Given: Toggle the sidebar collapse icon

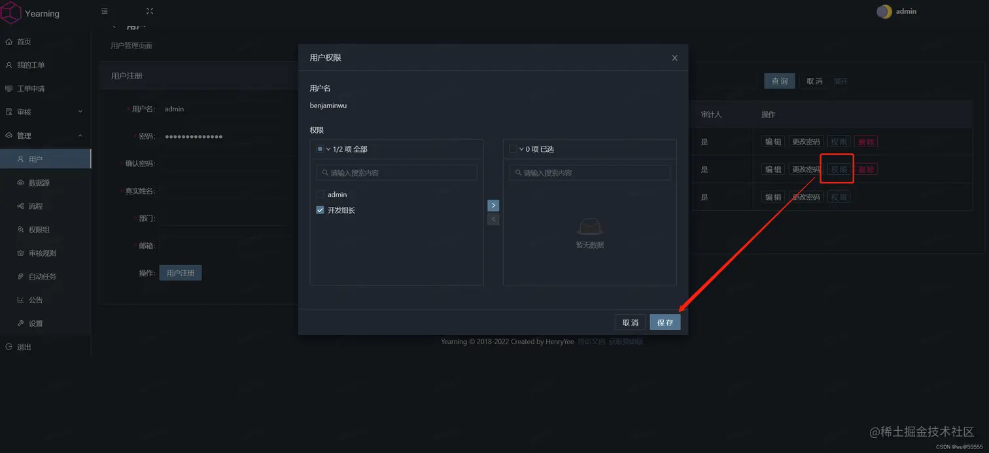Looking at the screenshot, I should click(x=105, y=11).
